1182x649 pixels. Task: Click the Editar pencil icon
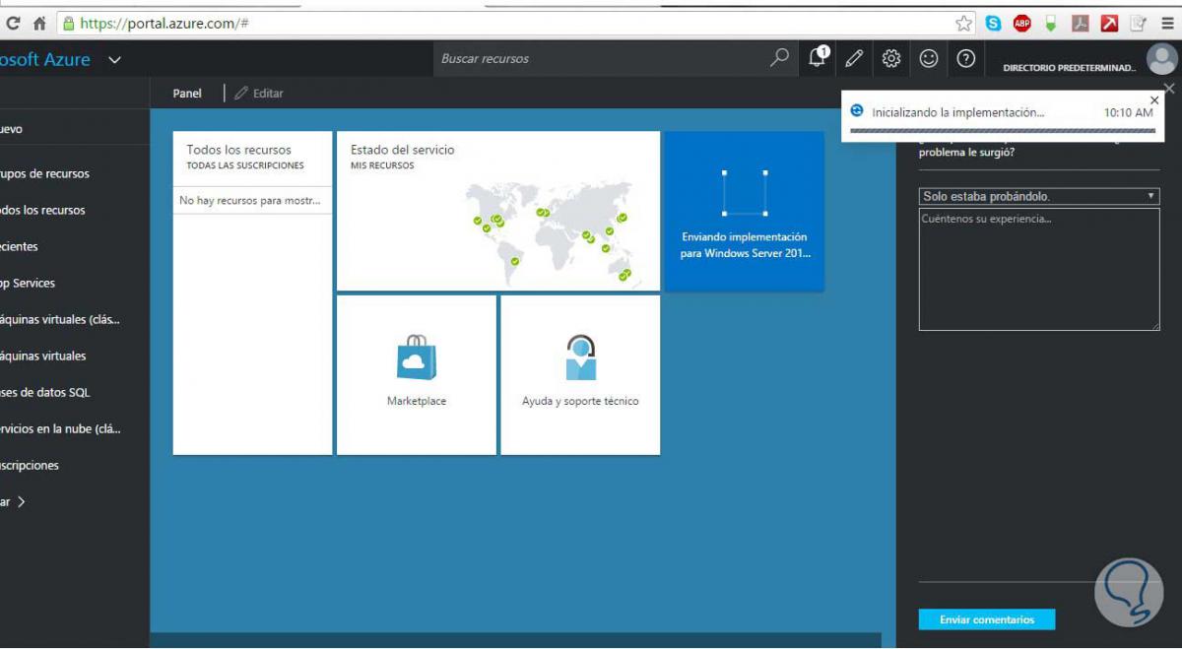241,94
